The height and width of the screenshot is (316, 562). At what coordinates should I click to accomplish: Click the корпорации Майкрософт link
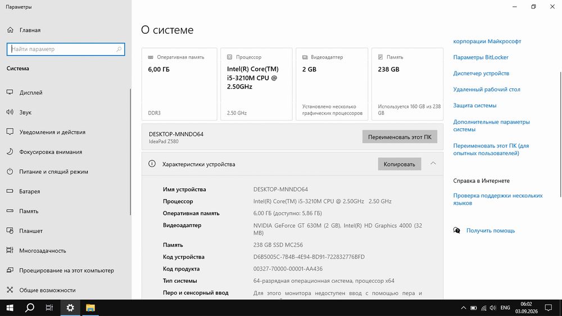point(487,41)
